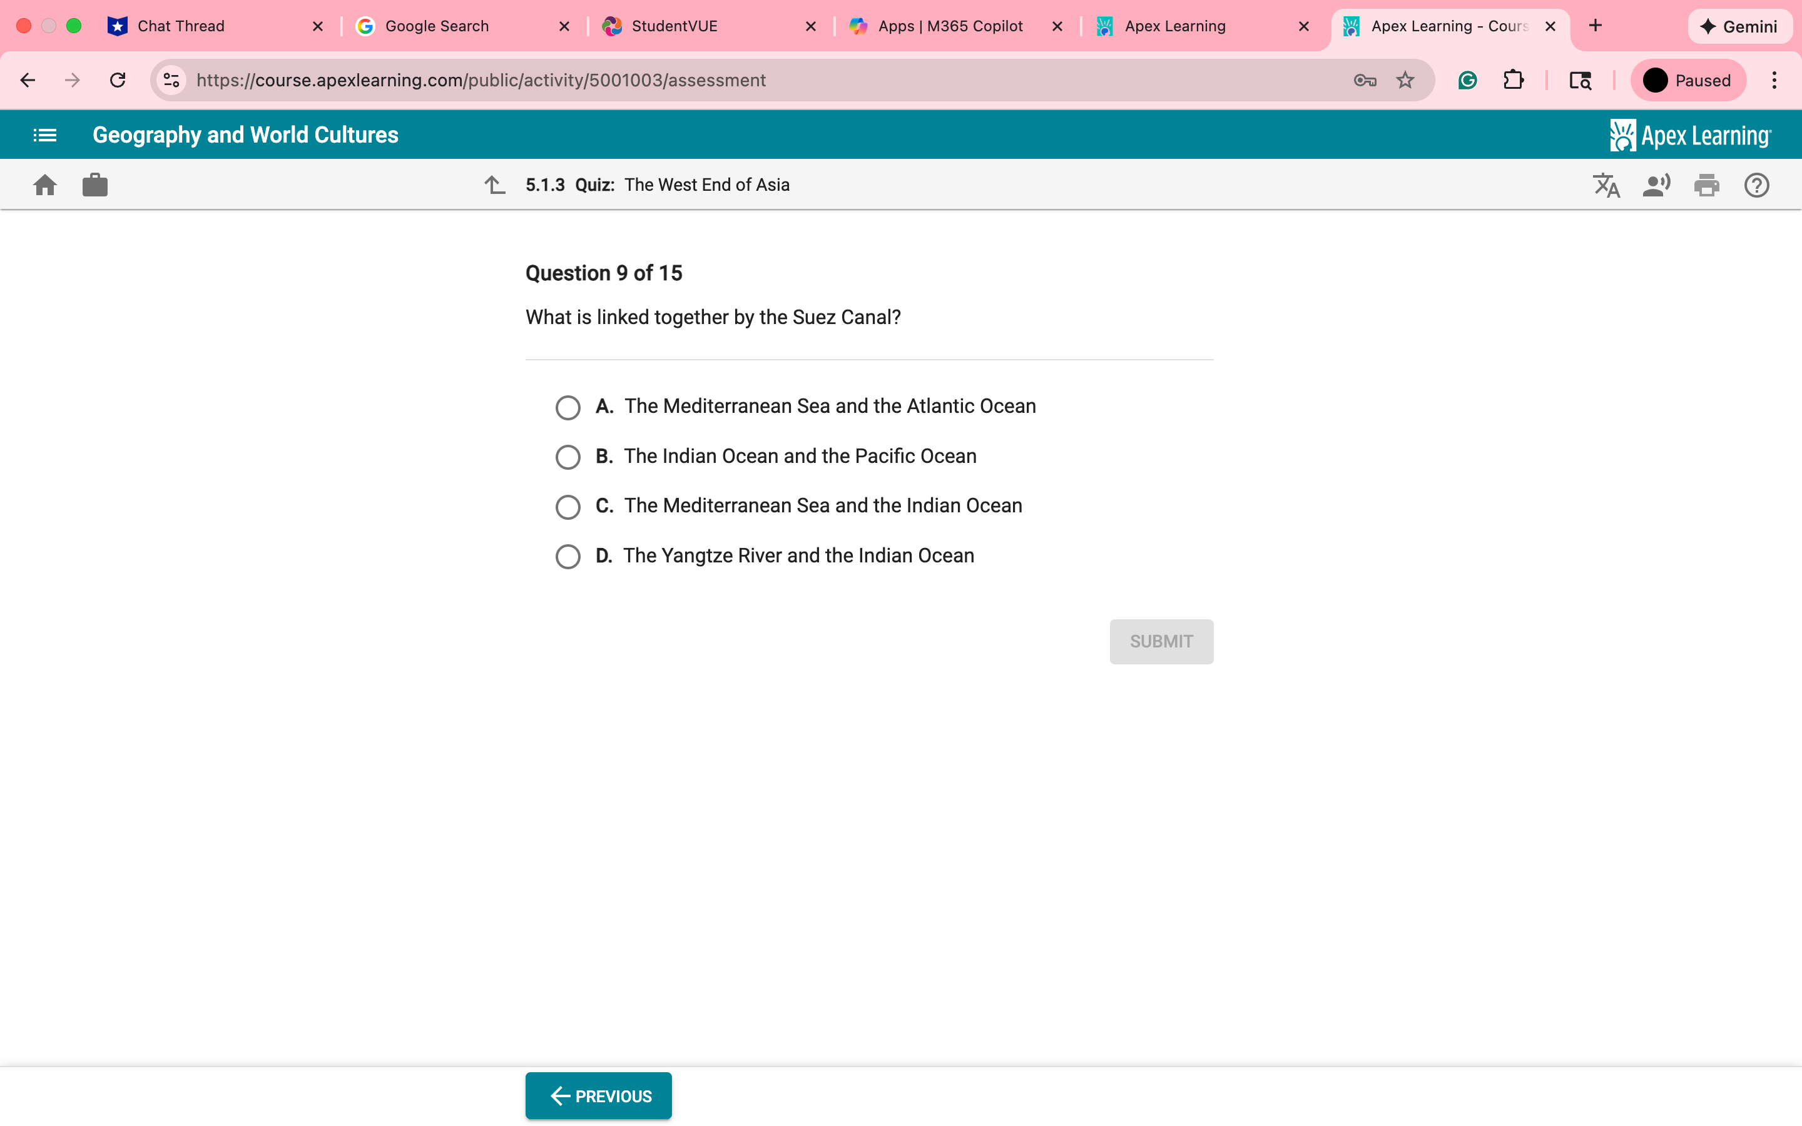Open site permissions via the tune icon

point(171,79)
